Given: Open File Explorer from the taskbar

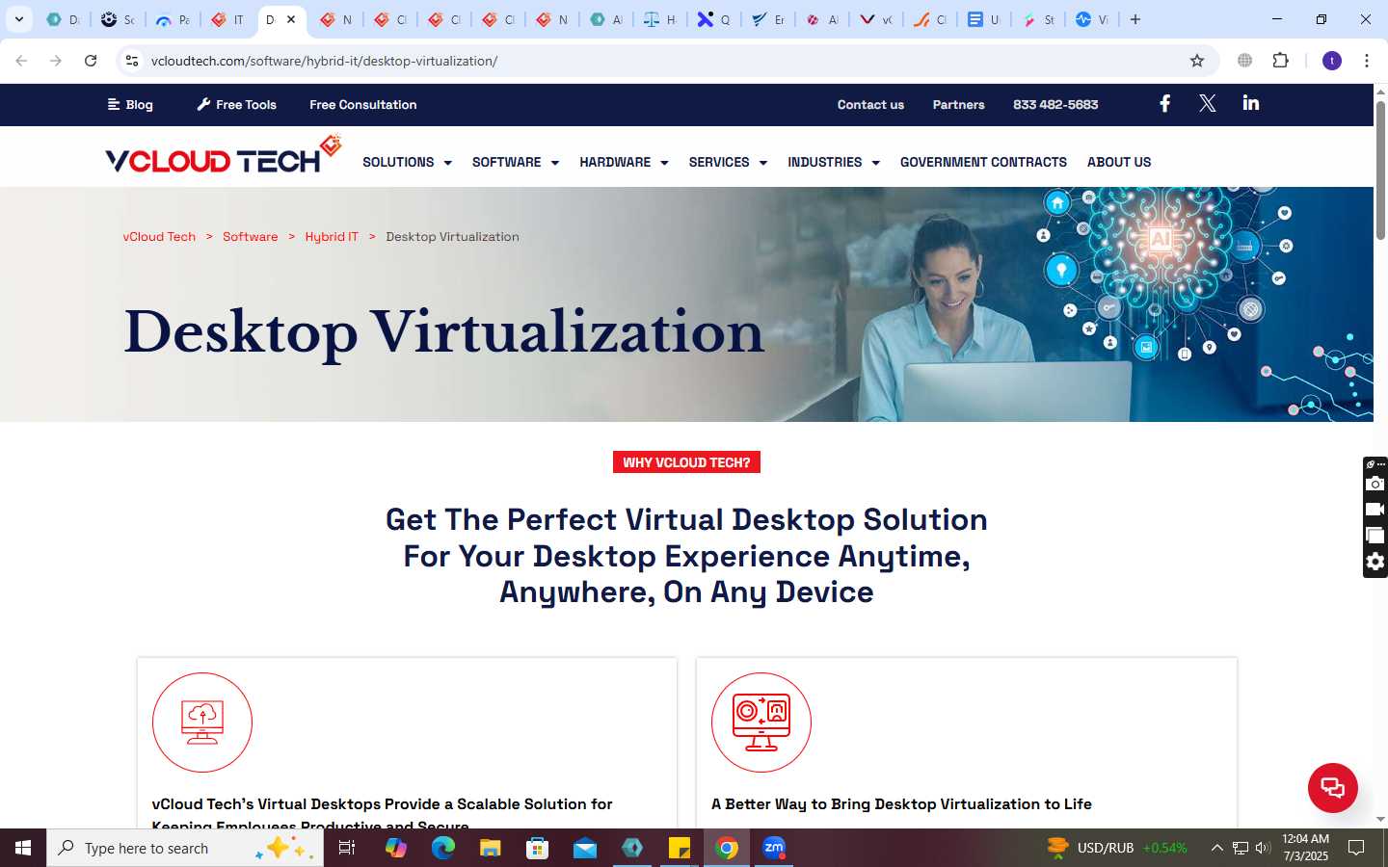Looking at the screenshot, I should tap(490, 848).
